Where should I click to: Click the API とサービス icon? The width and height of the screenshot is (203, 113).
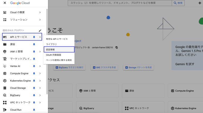pyautogui.click(x=5, y=37)
